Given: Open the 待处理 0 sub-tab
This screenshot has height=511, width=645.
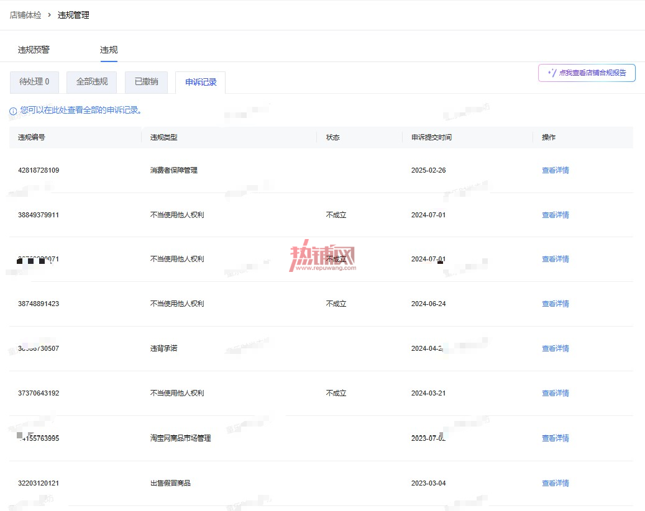Looking at the screenshot, I should (x=35, y=82).
